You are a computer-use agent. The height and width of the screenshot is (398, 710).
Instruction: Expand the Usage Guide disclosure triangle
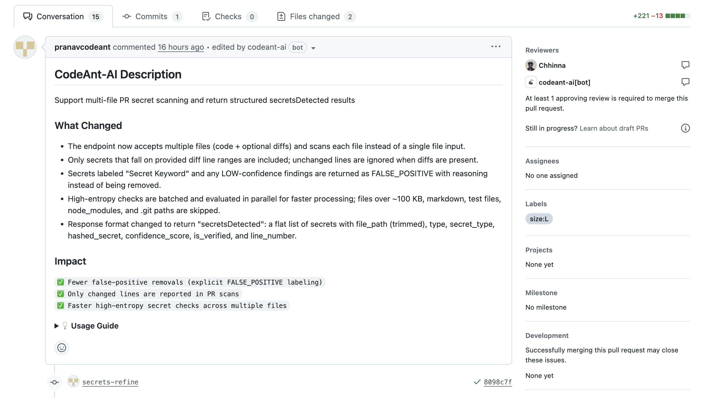[56, 326]
